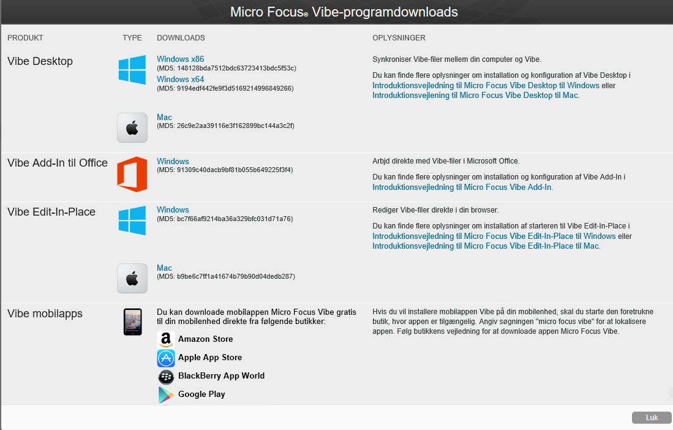This screenshot has height=430, width=673.
Task: Open the Vibe Edit-In-Place til Mac guide
Action: click(486, 246)
